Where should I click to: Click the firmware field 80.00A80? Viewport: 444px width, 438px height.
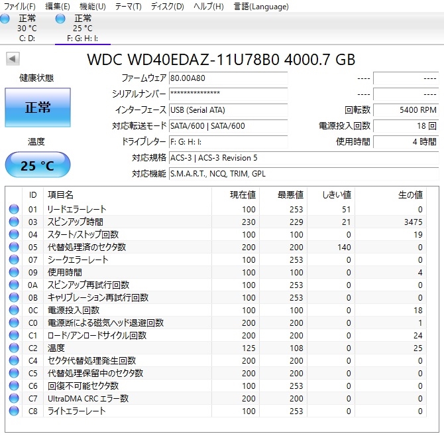228,78
